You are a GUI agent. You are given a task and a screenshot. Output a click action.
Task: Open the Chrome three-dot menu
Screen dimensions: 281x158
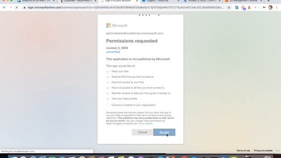click(277, 7)
